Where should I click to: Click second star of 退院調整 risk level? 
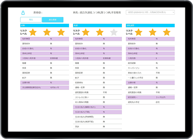(153, 32)
